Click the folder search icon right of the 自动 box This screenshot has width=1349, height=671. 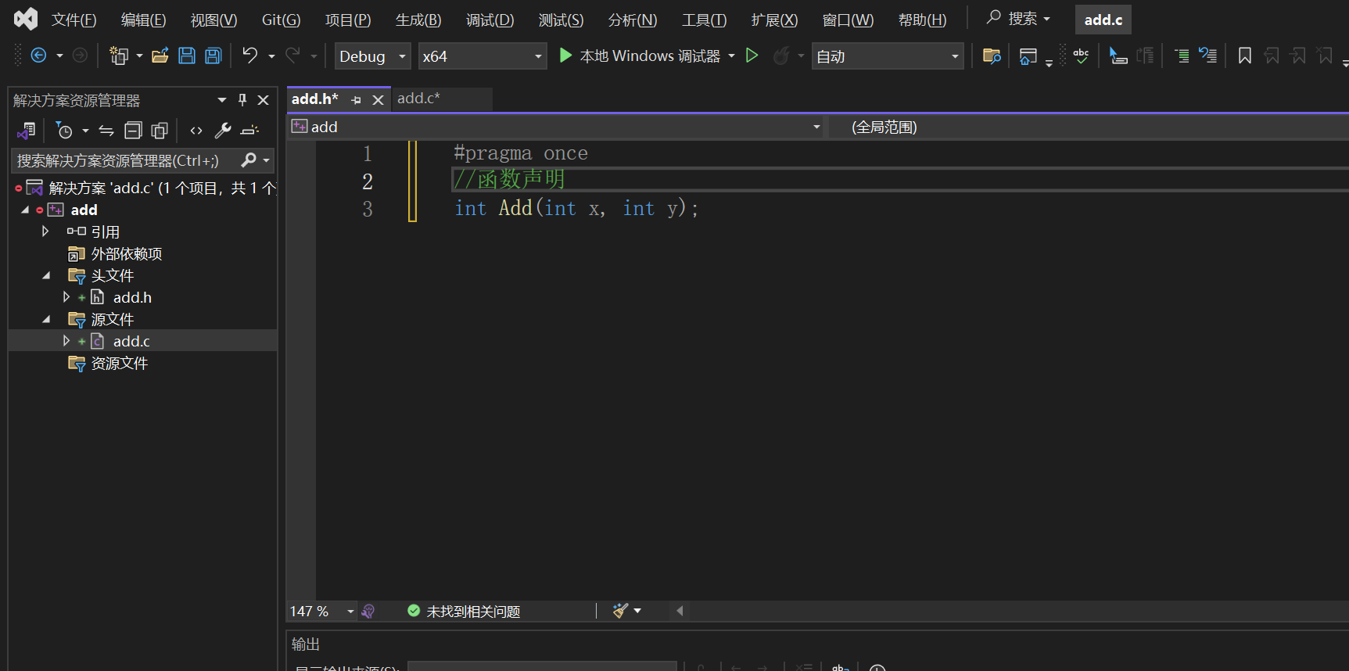tap(992, 56)
